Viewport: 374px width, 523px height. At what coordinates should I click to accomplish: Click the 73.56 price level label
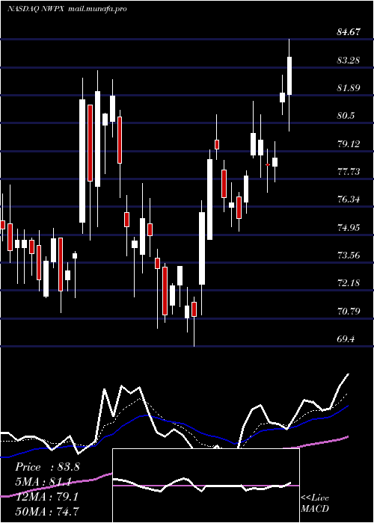349,256
